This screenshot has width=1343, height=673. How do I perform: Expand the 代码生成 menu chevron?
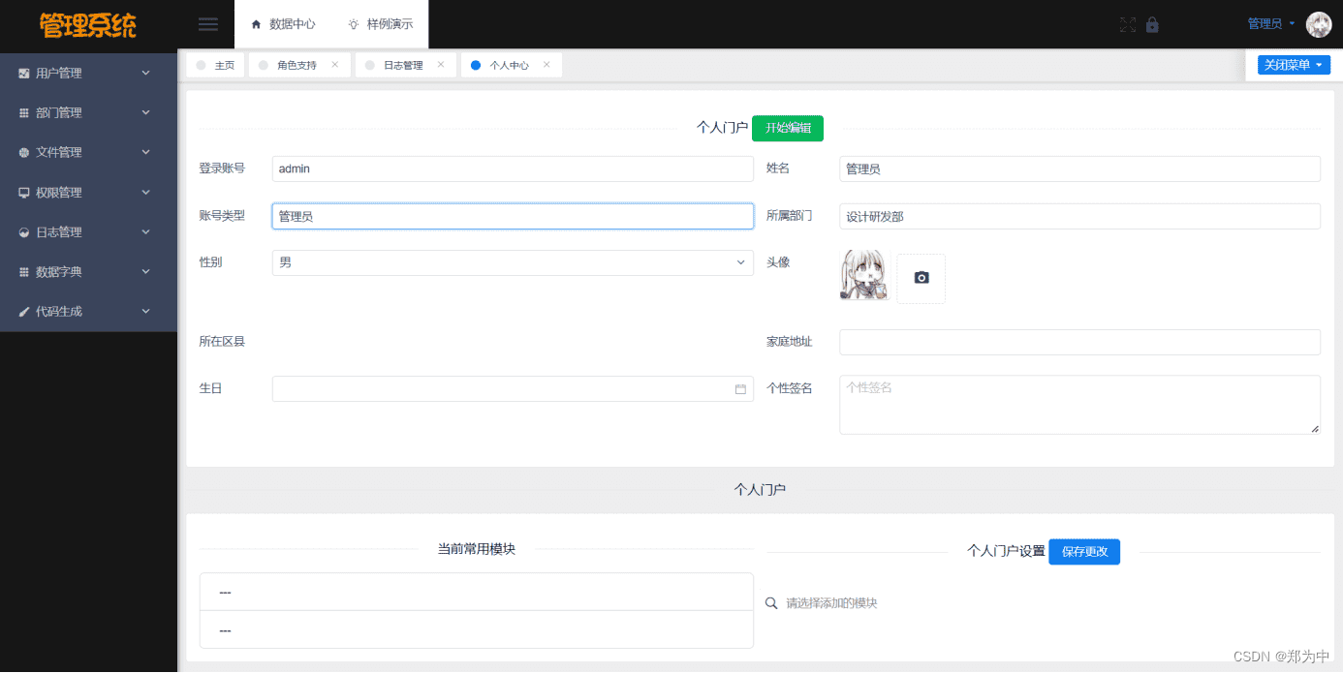(146, 311)
